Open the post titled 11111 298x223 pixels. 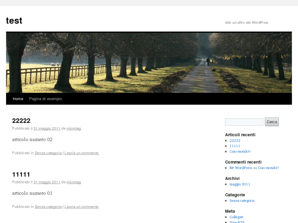click(x=21, y=174)
